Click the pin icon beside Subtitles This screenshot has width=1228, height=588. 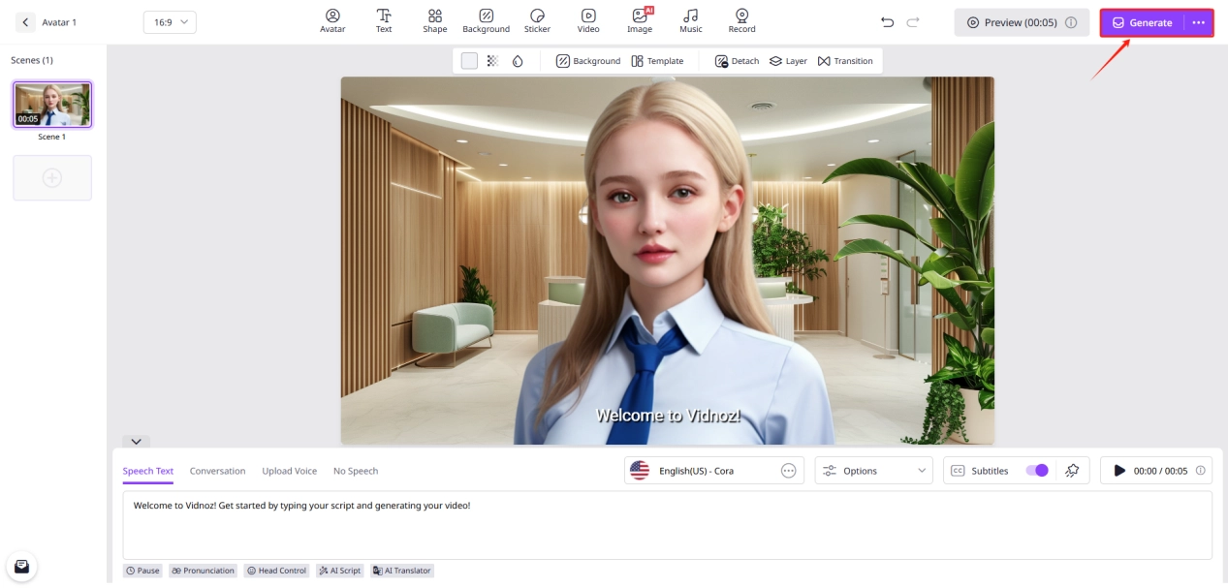coord(1071,471)
